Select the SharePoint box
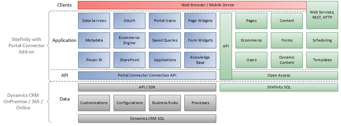 pos(129,60)
